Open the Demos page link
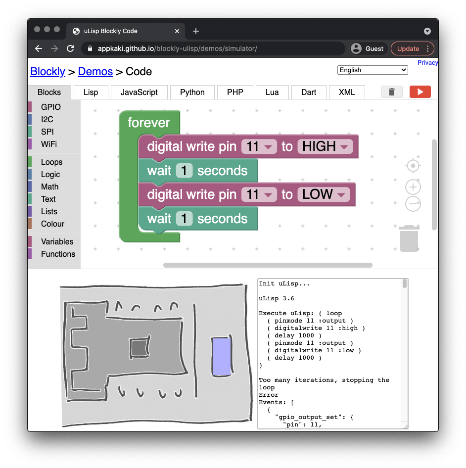 pos(95,71)
